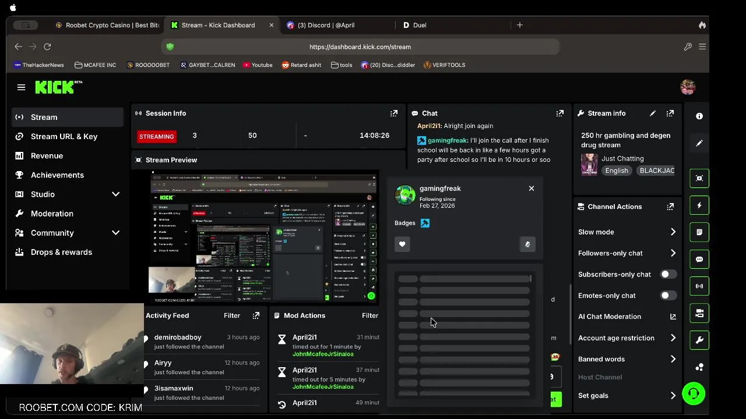This screenshot has width=746, height=419.
Task: Toggle the broadcast signal widget icon
Action: (699, 286)
